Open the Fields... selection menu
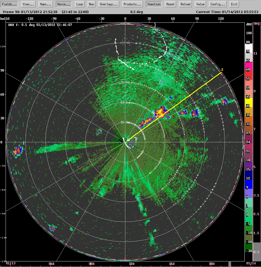This screenshot has width=261, height=267. (10, 4)
